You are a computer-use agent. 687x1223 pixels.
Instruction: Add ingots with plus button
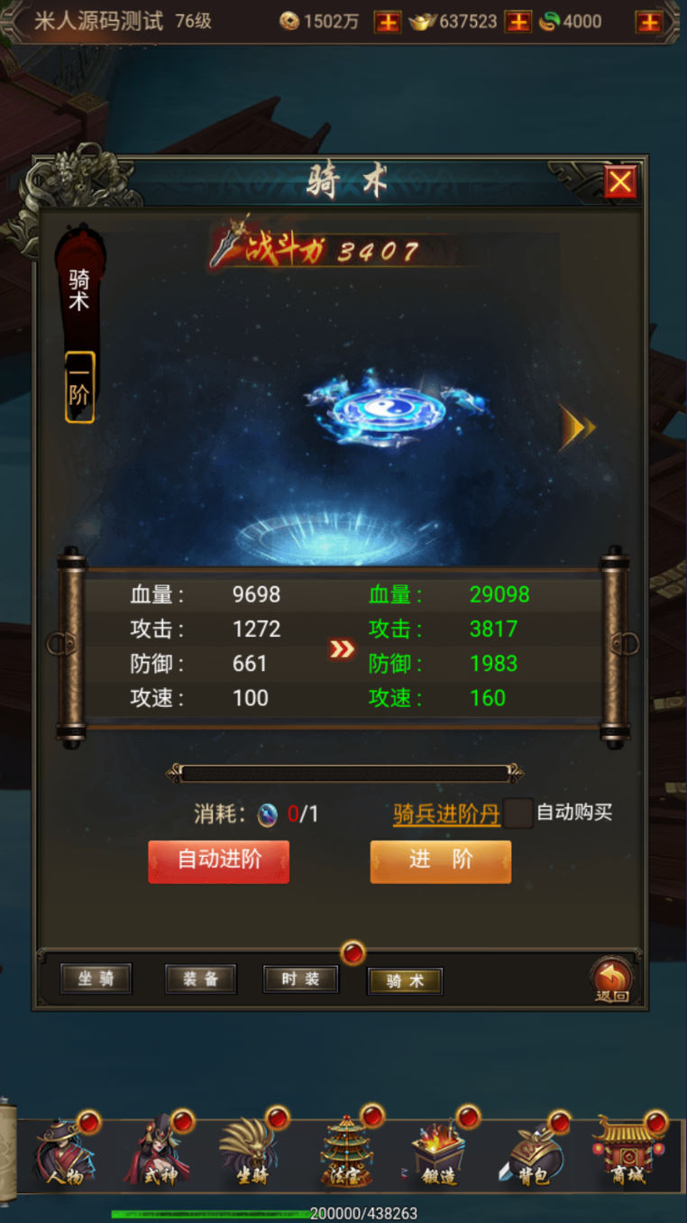pyautogui.click(x=518, y=22)
